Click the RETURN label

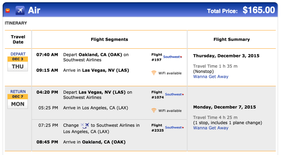tap(18, 92)
